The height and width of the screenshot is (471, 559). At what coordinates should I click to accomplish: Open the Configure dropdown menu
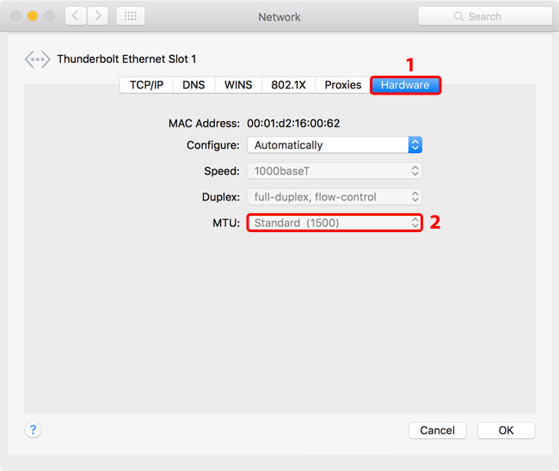(335, 145)
